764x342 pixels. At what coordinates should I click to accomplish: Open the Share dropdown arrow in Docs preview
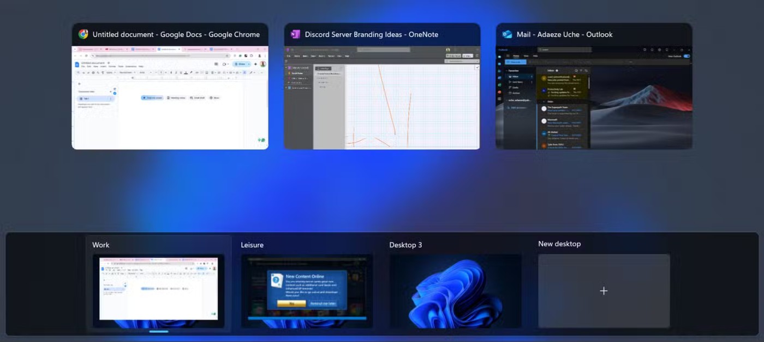click(249, 64)
